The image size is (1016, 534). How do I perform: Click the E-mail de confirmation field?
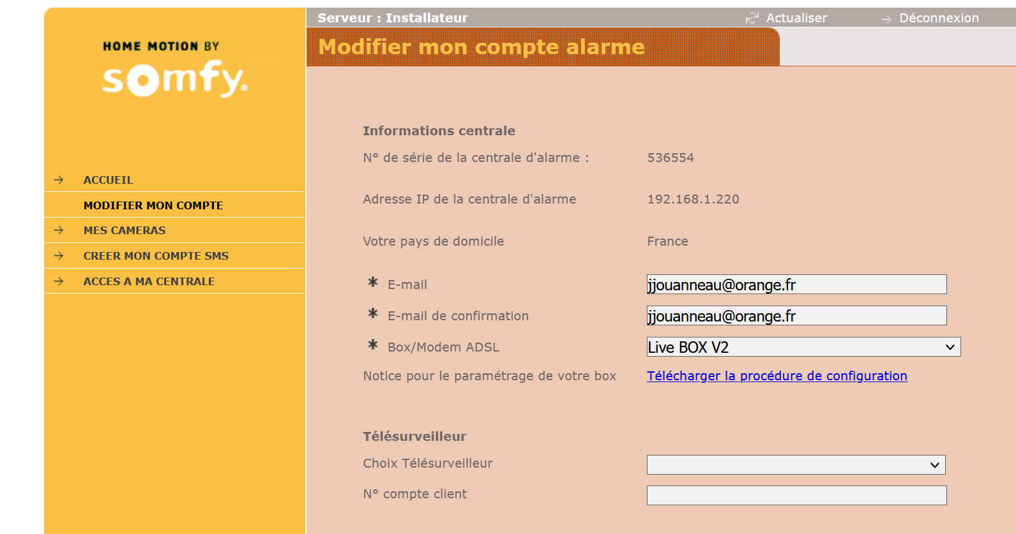(796, 316)
